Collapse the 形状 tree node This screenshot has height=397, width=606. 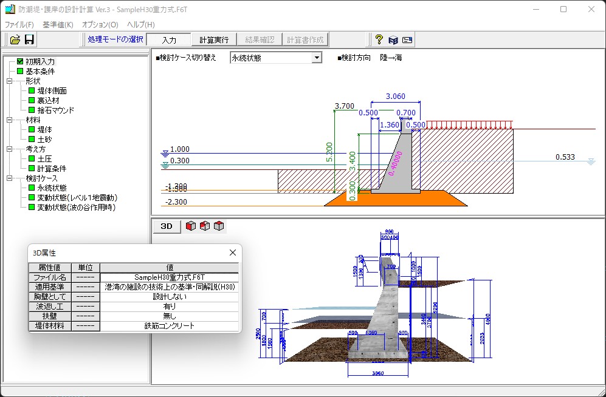point(10,81)
